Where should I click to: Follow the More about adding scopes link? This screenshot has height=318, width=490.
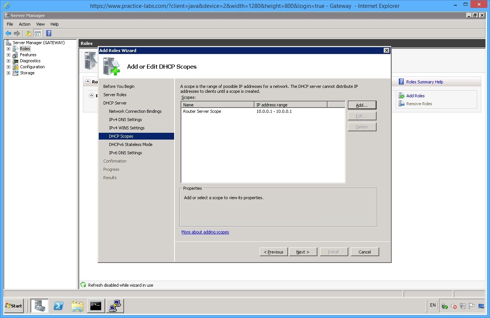pyautogui.click(x=205, y=232)
